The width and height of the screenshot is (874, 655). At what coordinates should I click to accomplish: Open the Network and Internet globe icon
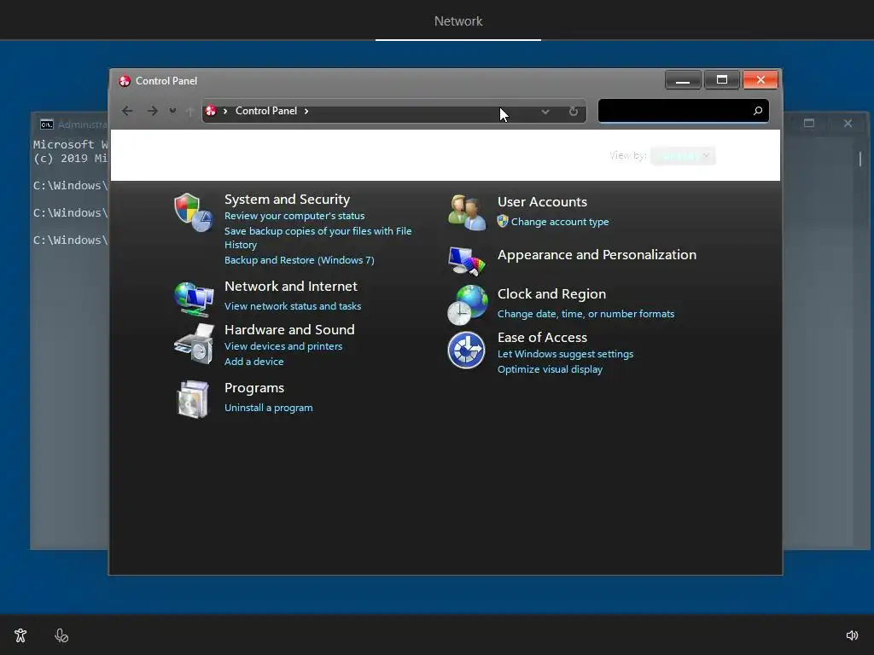[x=194, y=299]
